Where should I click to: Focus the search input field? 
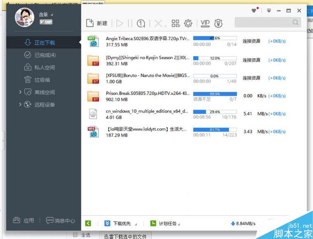[x=268, y=22]
